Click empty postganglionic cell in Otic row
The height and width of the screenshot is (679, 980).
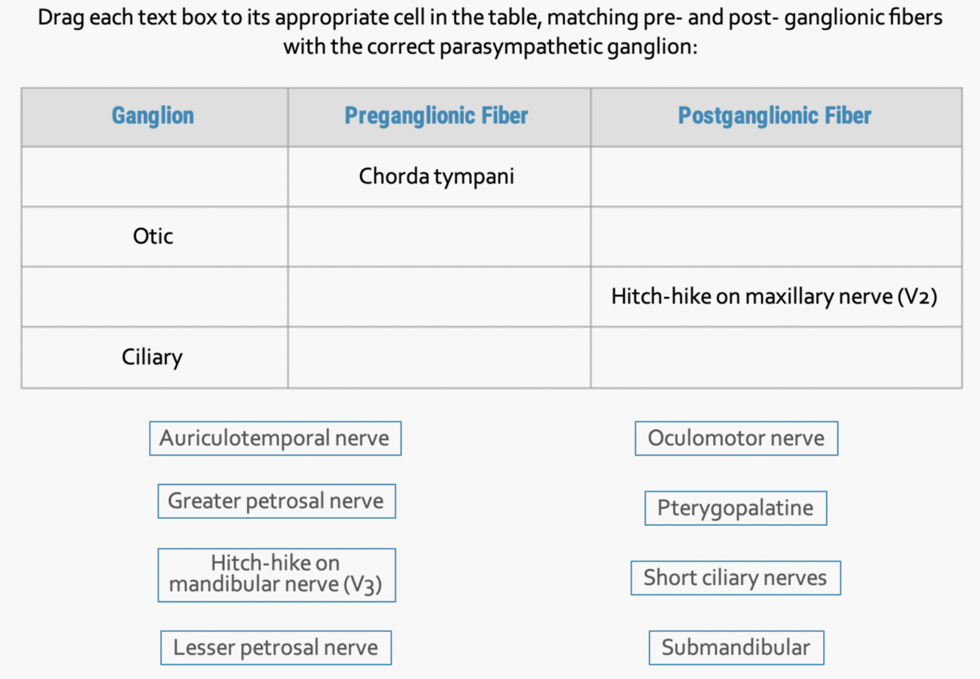coord(776,237)
